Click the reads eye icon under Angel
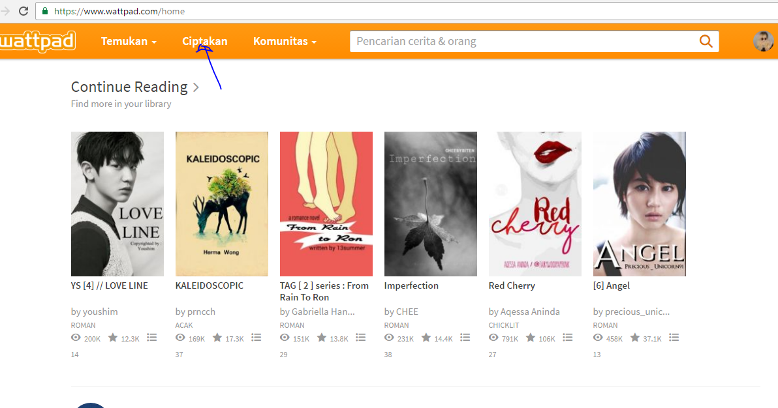 [597, 338]
